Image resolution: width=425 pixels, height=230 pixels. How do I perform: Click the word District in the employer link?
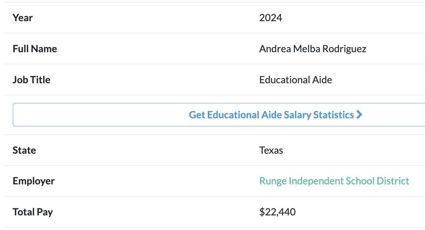[393, 181]
